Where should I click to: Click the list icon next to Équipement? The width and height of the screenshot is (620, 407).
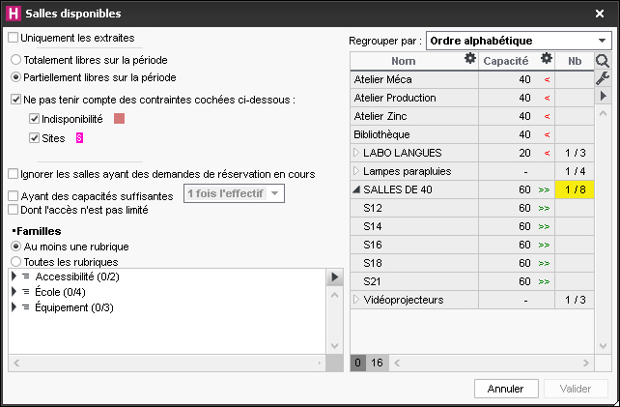click(26, 307)
